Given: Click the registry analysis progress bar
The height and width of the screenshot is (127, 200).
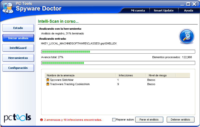Looking at the screenshot, I should point(118,52).
